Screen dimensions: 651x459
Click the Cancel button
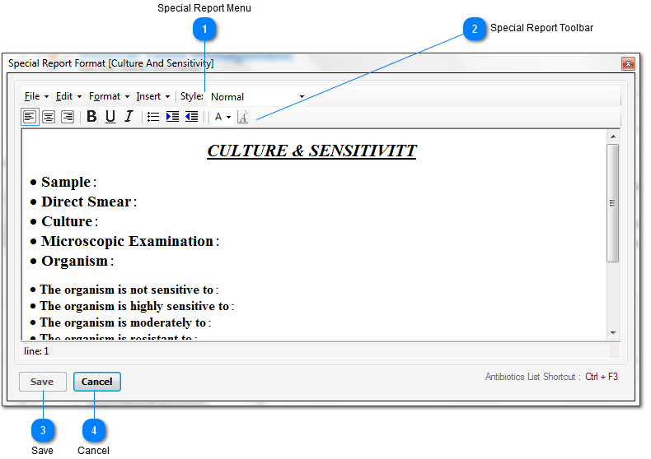96,382
